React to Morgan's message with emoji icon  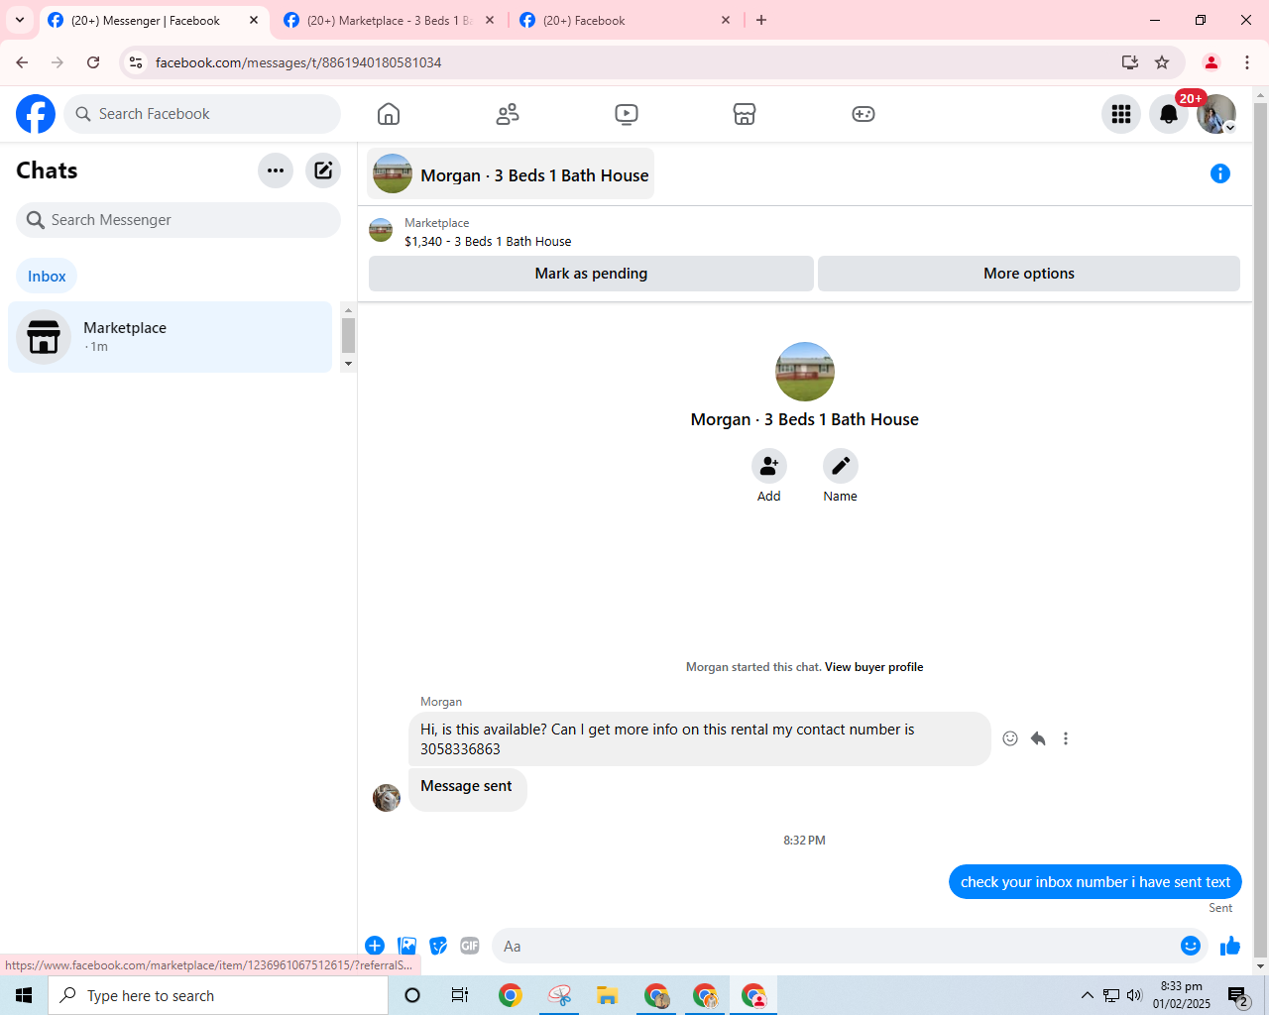[1010, 738]
